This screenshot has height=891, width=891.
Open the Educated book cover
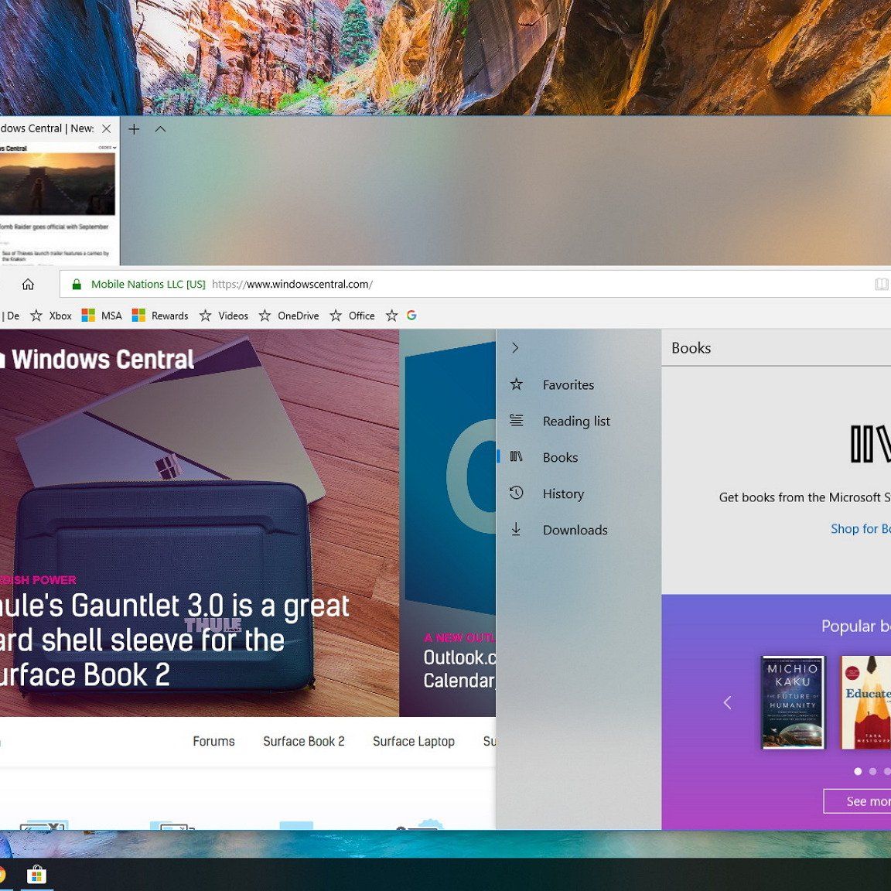coord(865,702)
